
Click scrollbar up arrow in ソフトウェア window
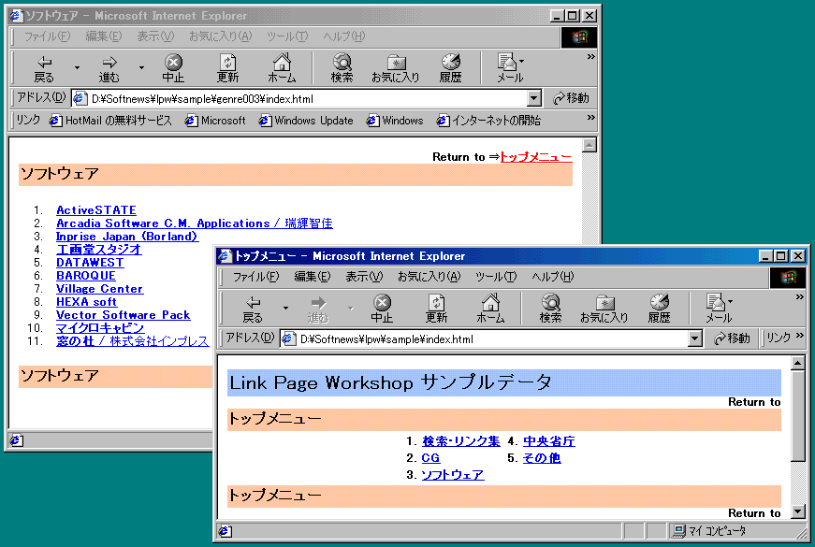click(x=589, y=145)
